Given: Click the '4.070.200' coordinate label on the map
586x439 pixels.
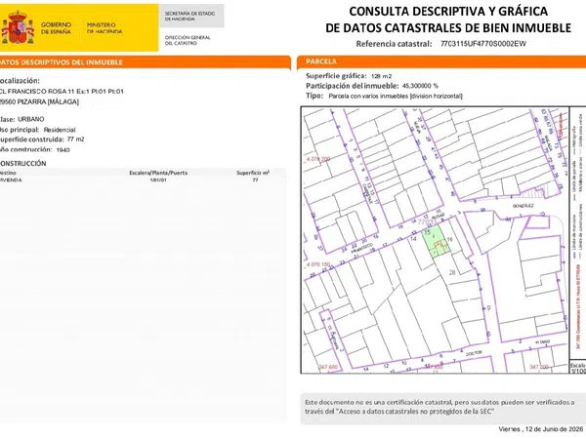Looking at the screenshot, I should click(x=318, y=159).
